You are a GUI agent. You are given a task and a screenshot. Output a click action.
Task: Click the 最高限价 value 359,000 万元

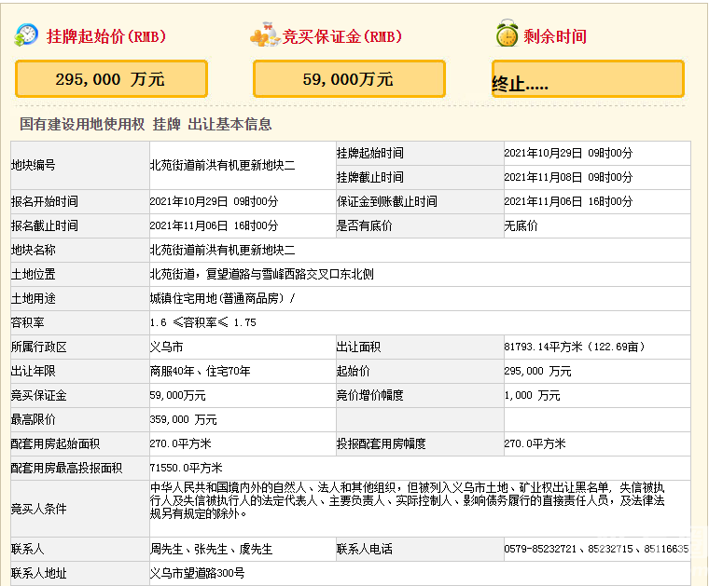pos(183,419)
